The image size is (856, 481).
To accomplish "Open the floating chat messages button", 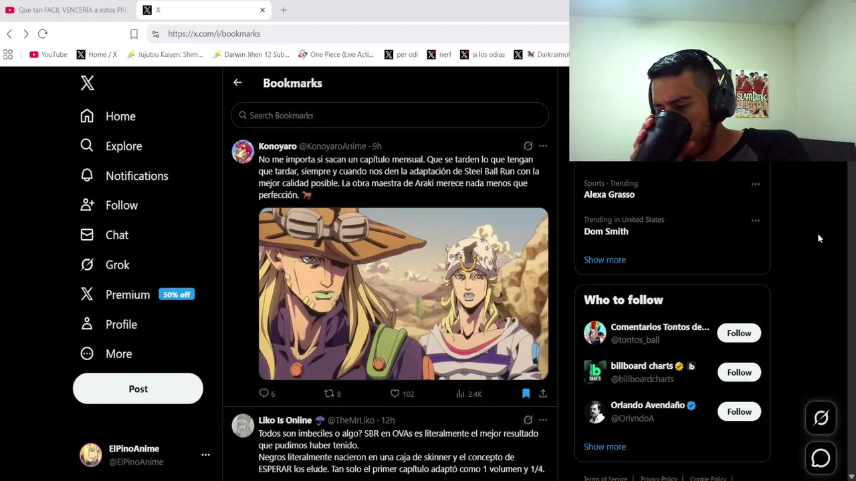I will coord(821,458).
